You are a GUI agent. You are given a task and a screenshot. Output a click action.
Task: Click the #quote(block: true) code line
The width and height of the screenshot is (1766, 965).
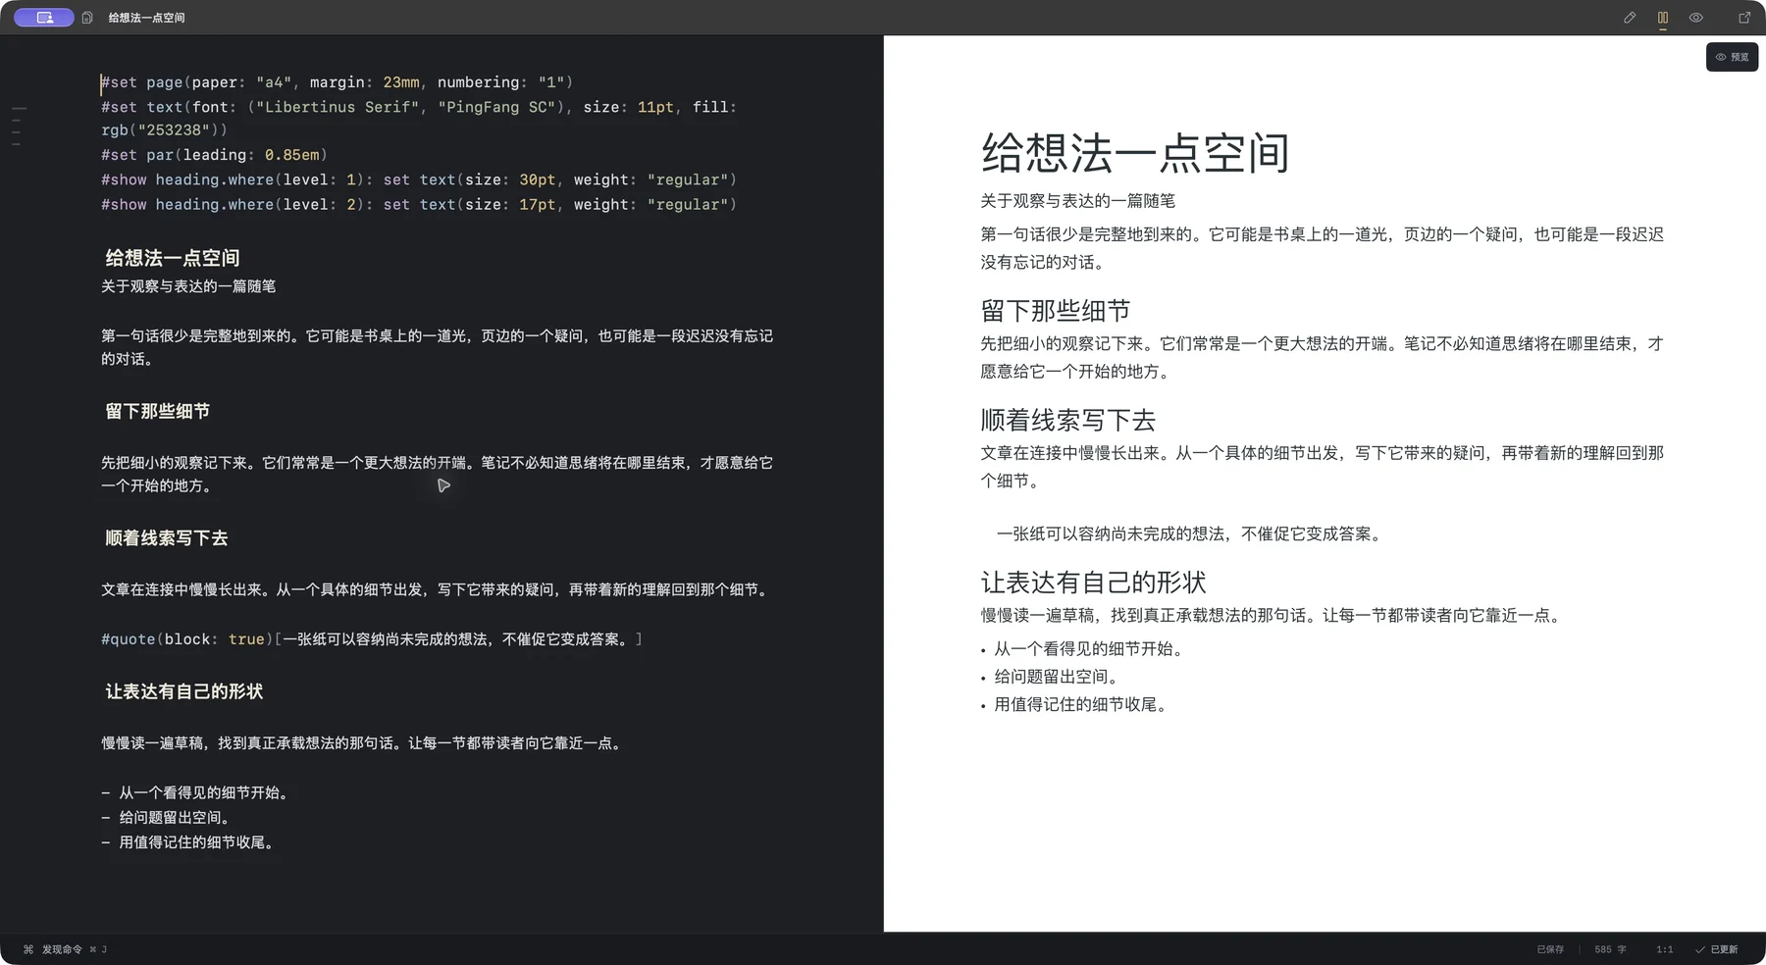pos(372,639)
